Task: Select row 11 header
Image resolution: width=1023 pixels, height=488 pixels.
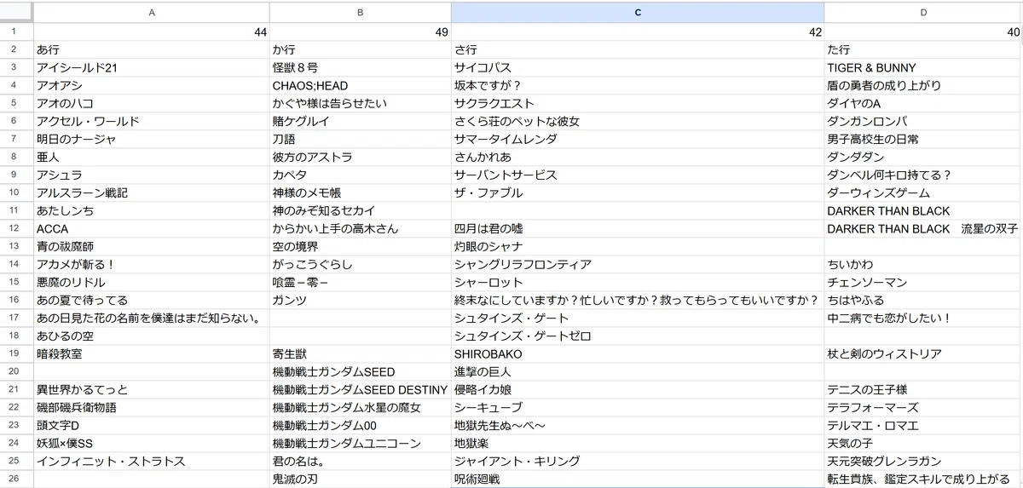Action: click(x=16, y=211)
